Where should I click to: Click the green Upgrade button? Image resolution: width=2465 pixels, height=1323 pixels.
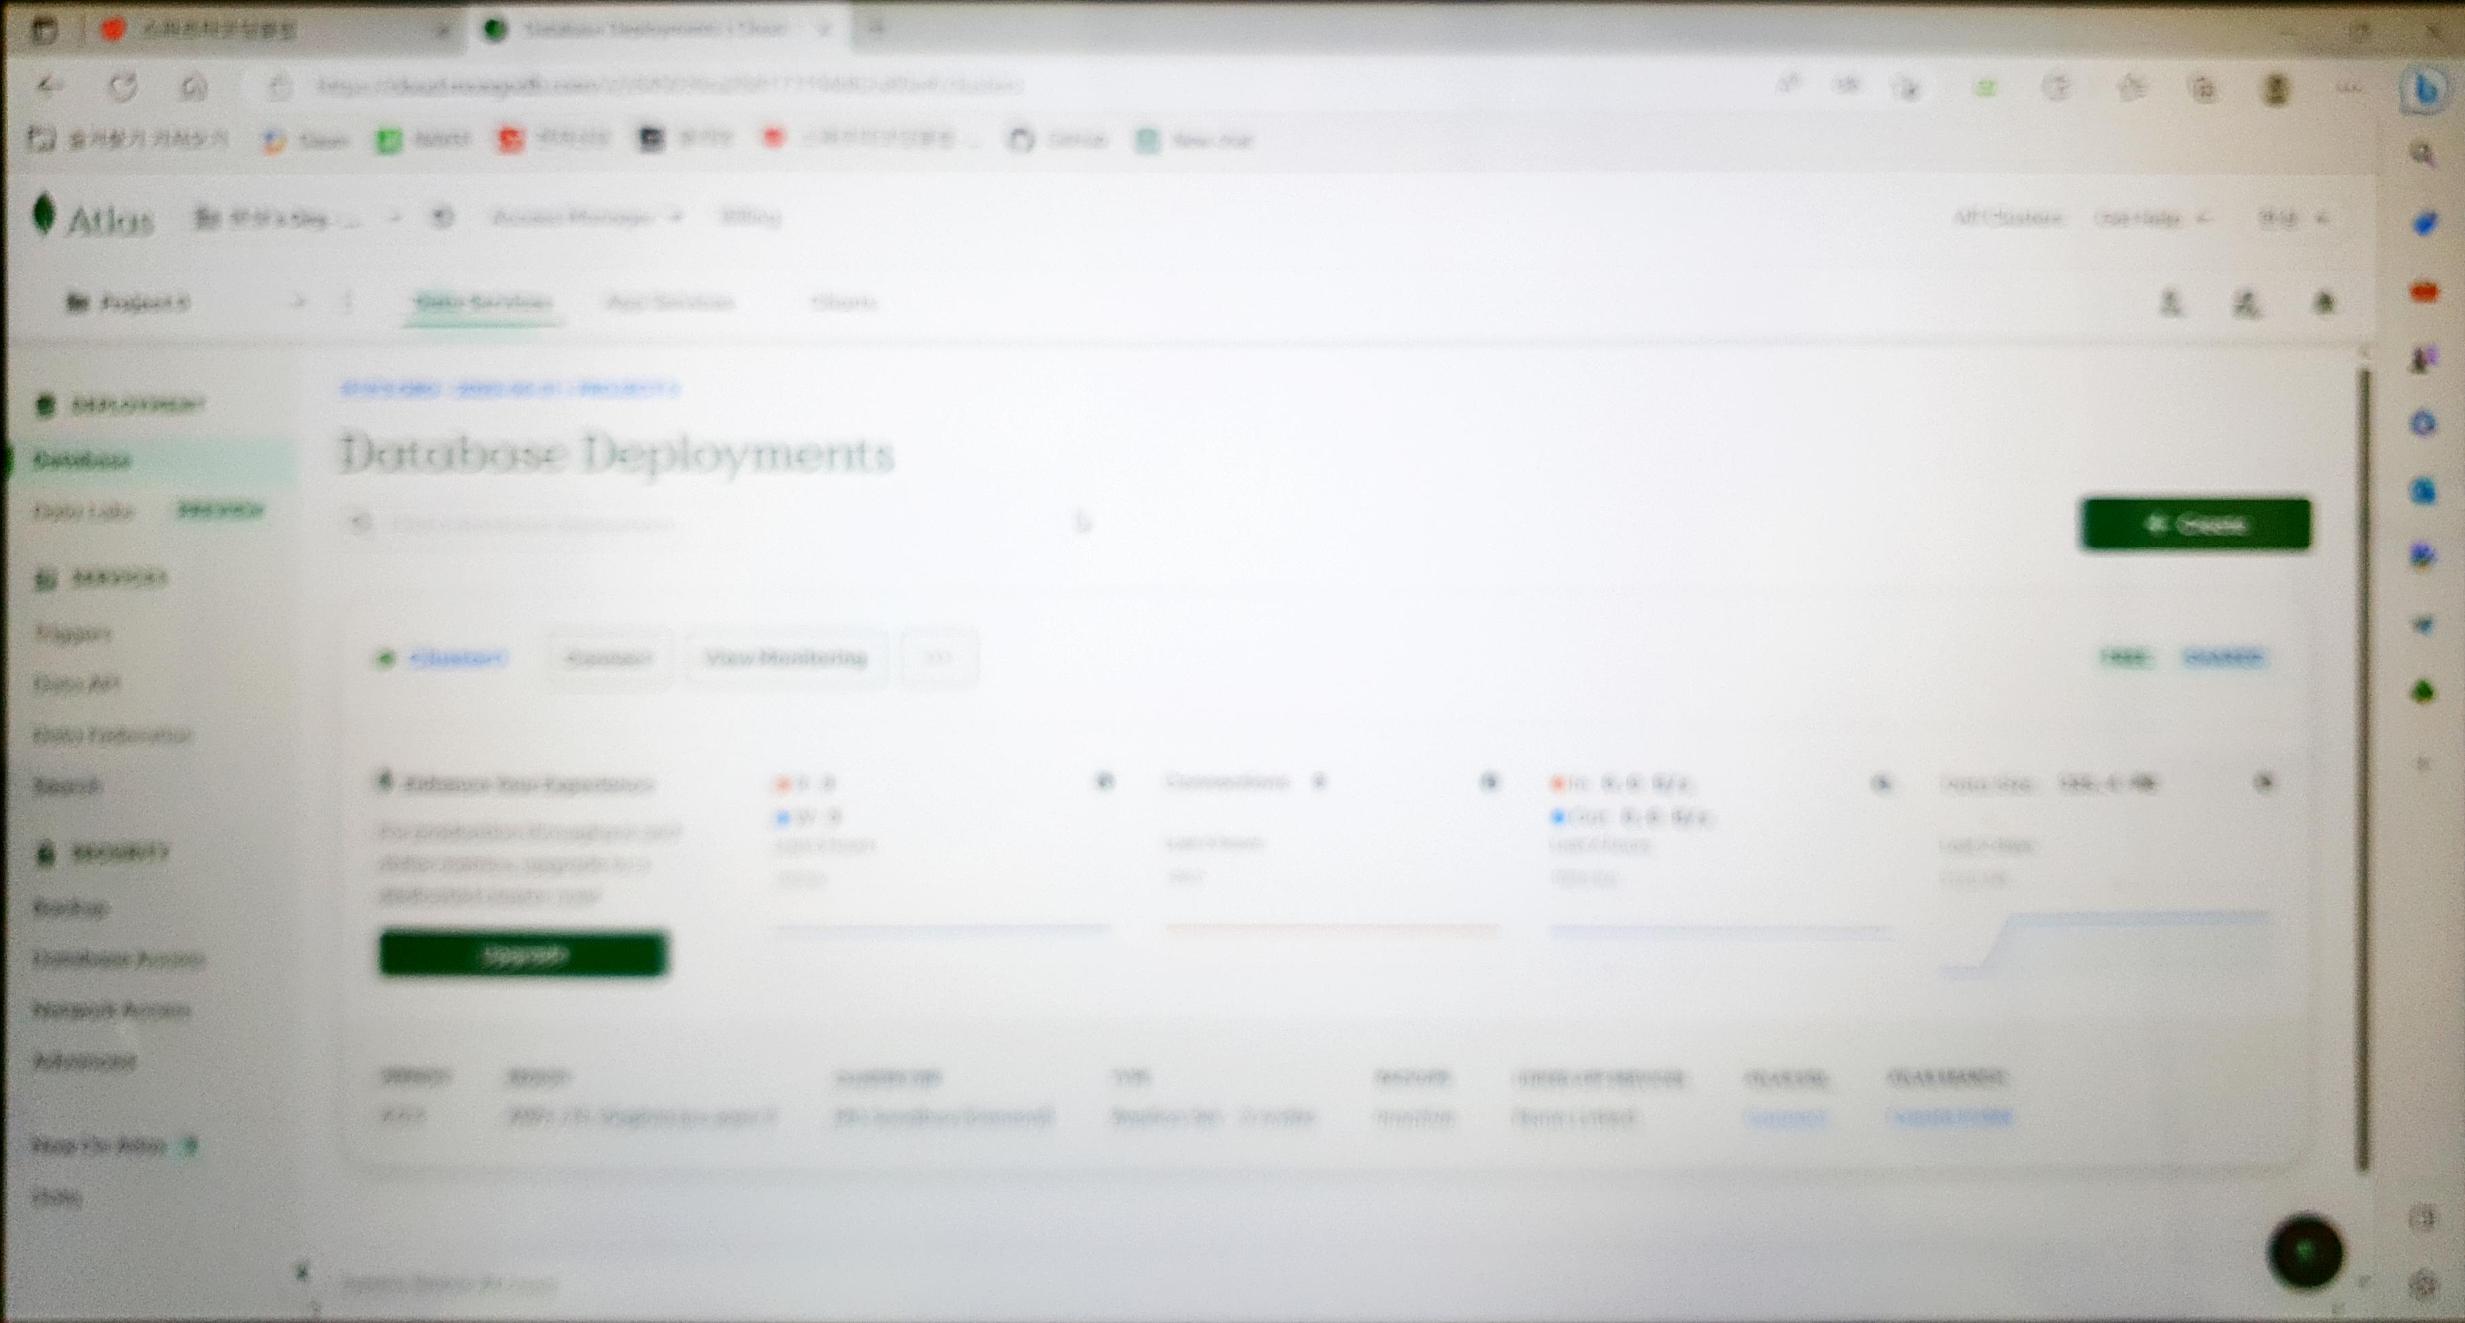click(522, 954)
